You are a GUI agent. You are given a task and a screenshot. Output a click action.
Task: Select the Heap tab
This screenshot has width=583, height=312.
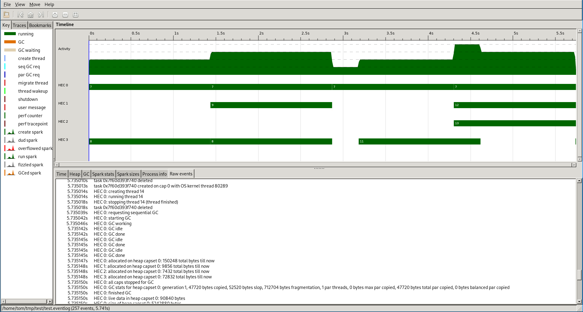[x=75, y=174]
